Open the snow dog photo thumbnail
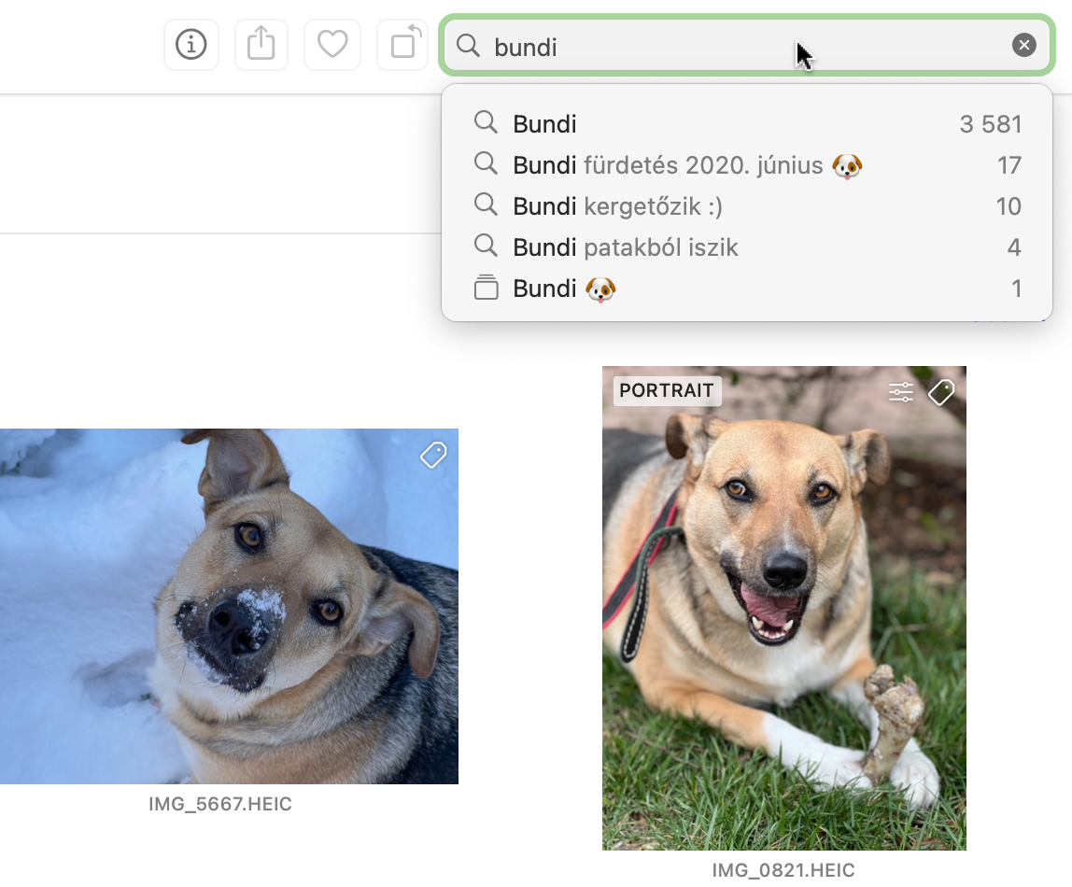The height and width of the screenshot is (887, 1072). coord(229,606)
